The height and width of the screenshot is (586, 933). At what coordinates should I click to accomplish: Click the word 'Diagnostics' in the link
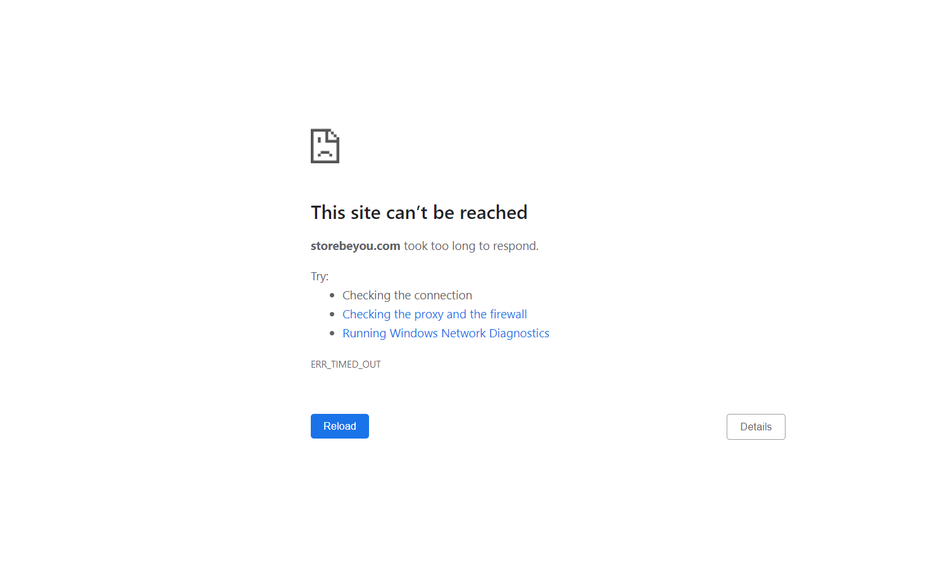pos(519,333)
